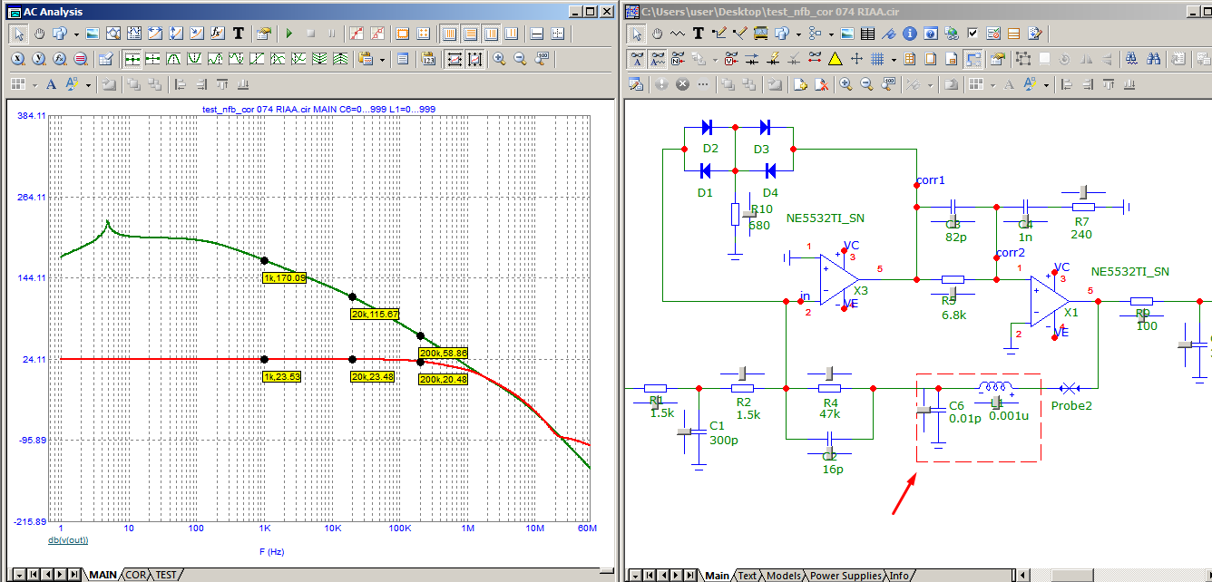This screenshot has width=1212, height=582.
Task: Select the bold T text tool in AC Analysis
Action: click(x=239, y=34)
